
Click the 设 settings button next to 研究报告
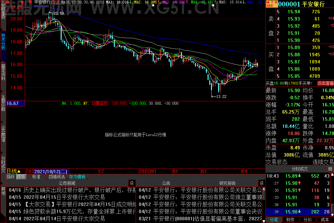click(x=261, y=183)
